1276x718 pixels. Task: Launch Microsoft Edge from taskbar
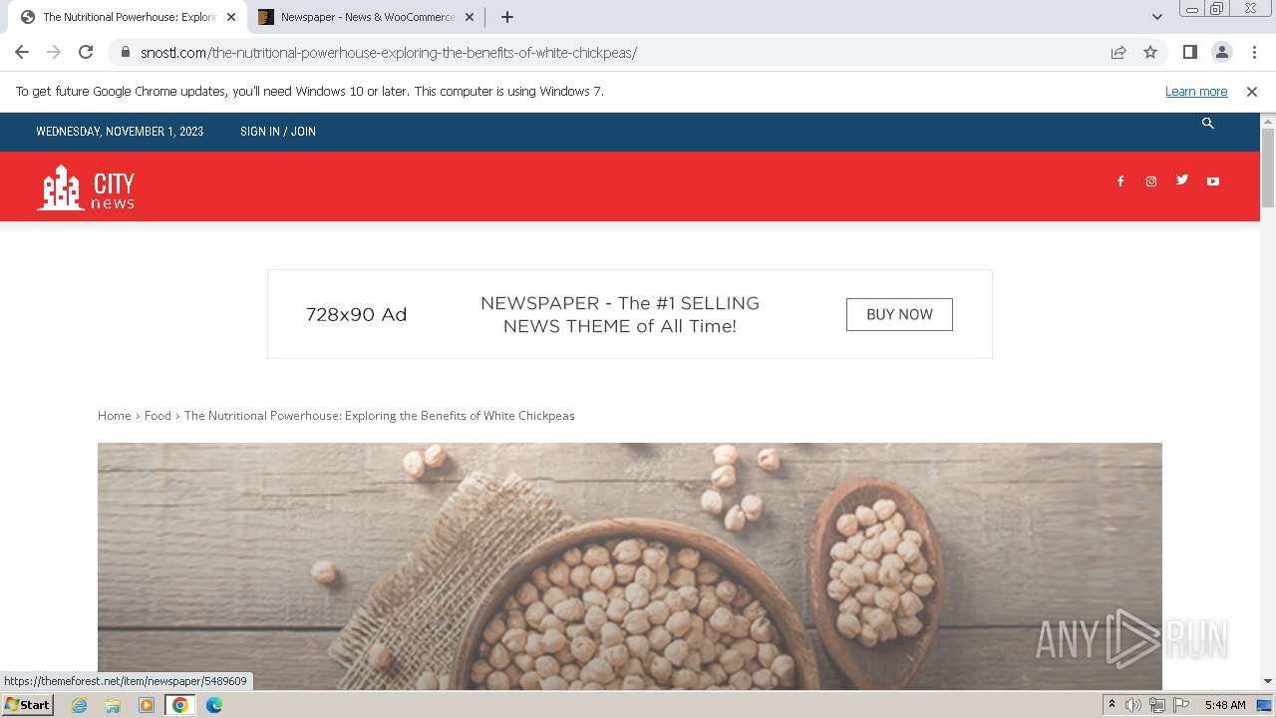[214, 705]
